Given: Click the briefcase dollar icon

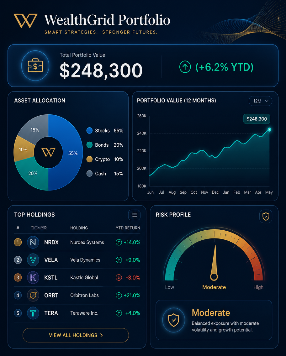Looking at the screenshot, I should pyautogui.click(x=35, y=65).
